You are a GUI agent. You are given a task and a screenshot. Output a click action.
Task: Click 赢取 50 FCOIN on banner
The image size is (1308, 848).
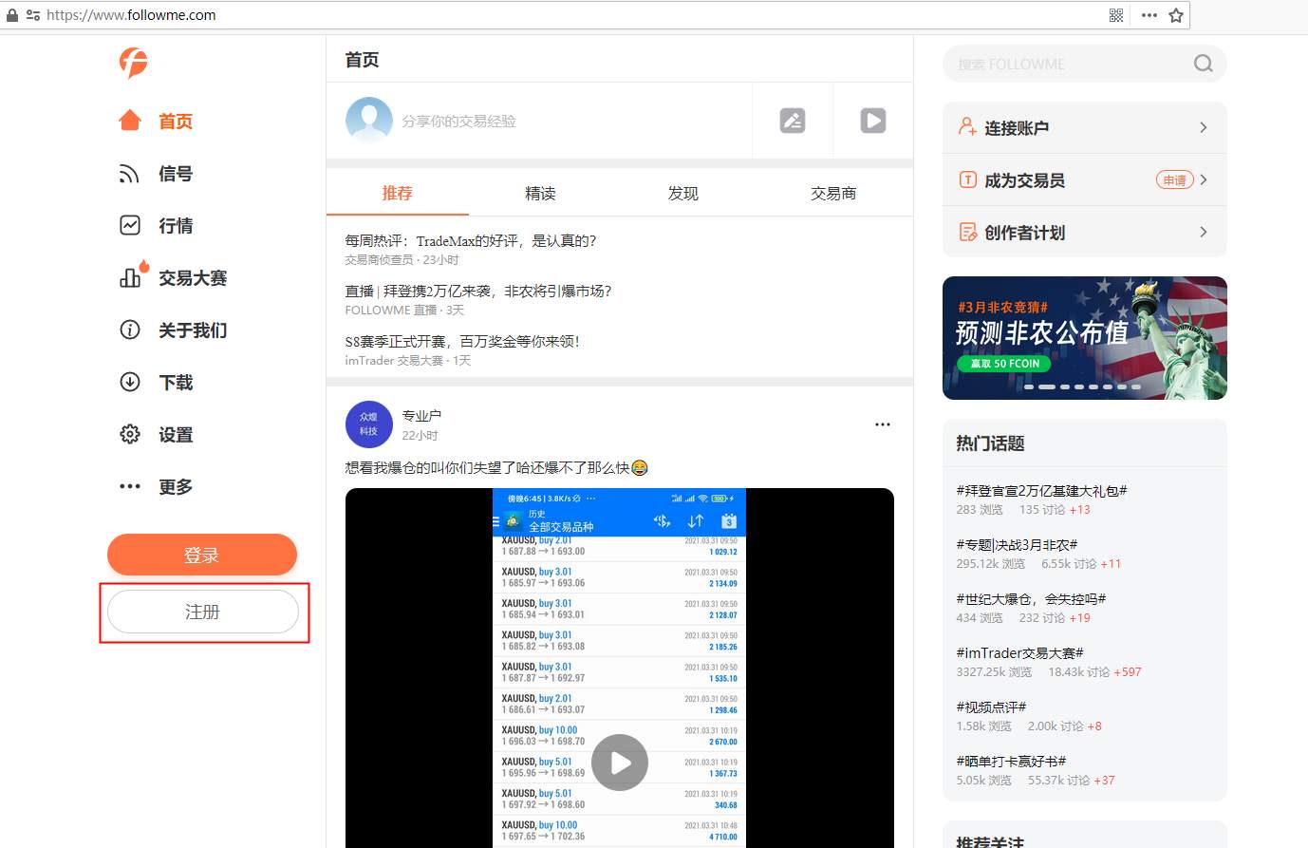(1004, 364)
